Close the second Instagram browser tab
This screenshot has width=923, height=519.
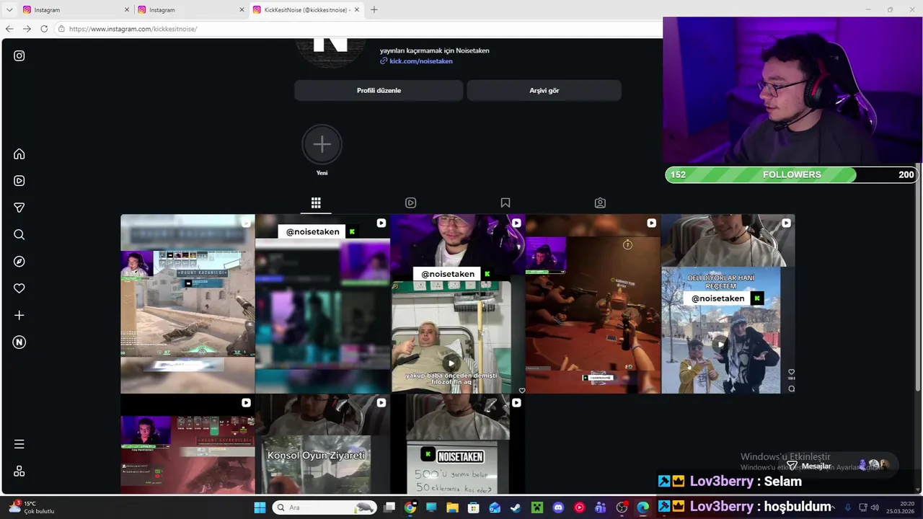(x=242, y=10)
